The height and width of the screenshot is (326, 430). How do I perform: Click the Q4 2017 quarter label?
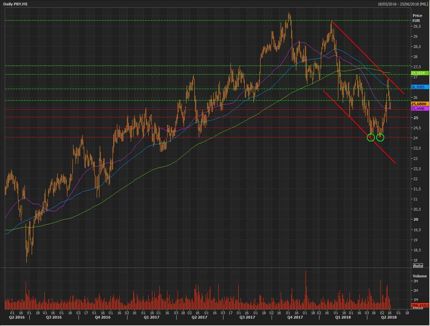point(295,317)
